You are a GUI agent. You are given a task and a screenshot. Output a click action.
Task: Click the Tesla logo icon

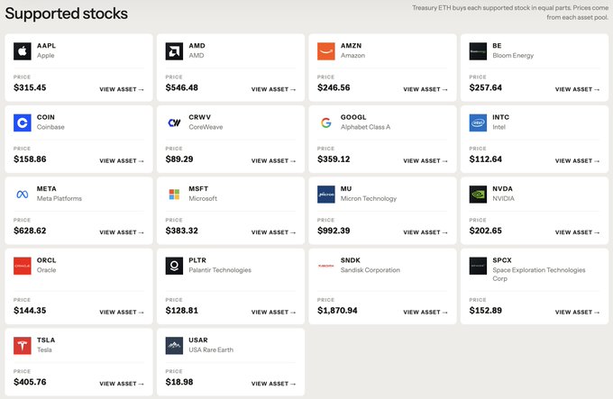click(x=23, y=346)
